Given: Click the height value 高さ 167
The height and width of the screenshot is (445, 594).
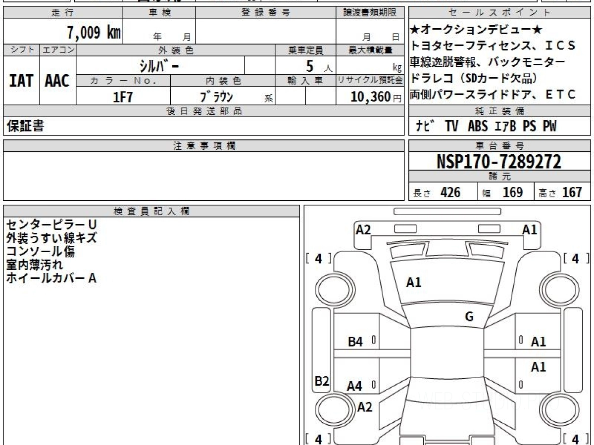Looking at the screenshot, I should 560,192.
